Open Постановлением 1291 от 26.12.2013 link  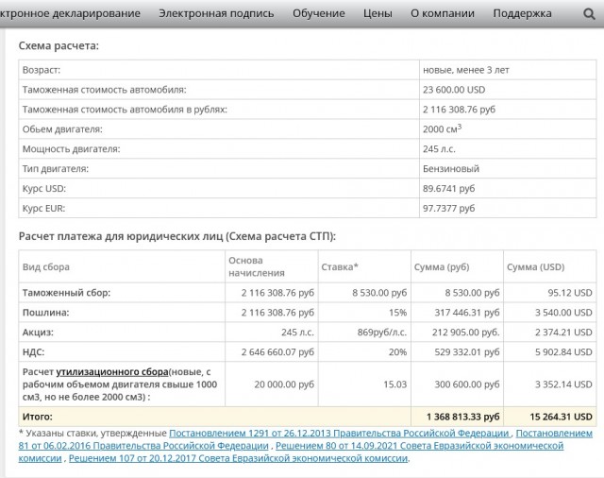[340, 434]
